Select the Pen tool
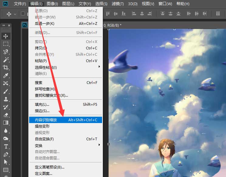The height and width of the screenshot is (177, 226). tap(6, 154)
